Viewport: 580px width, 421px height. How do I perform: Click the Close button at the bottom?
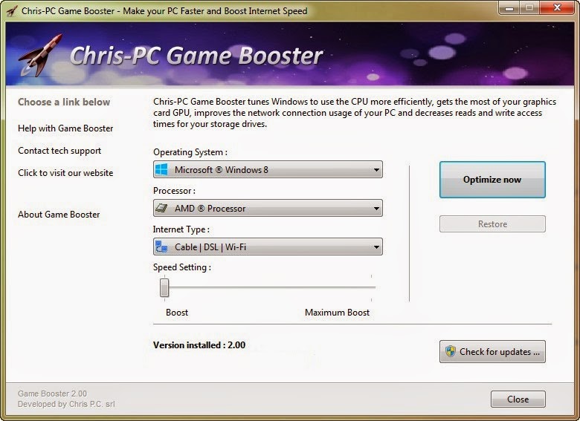click(518, 399)
